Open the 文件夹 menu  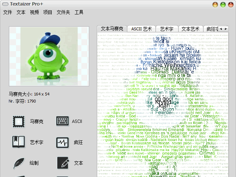[x=63, y=12]
